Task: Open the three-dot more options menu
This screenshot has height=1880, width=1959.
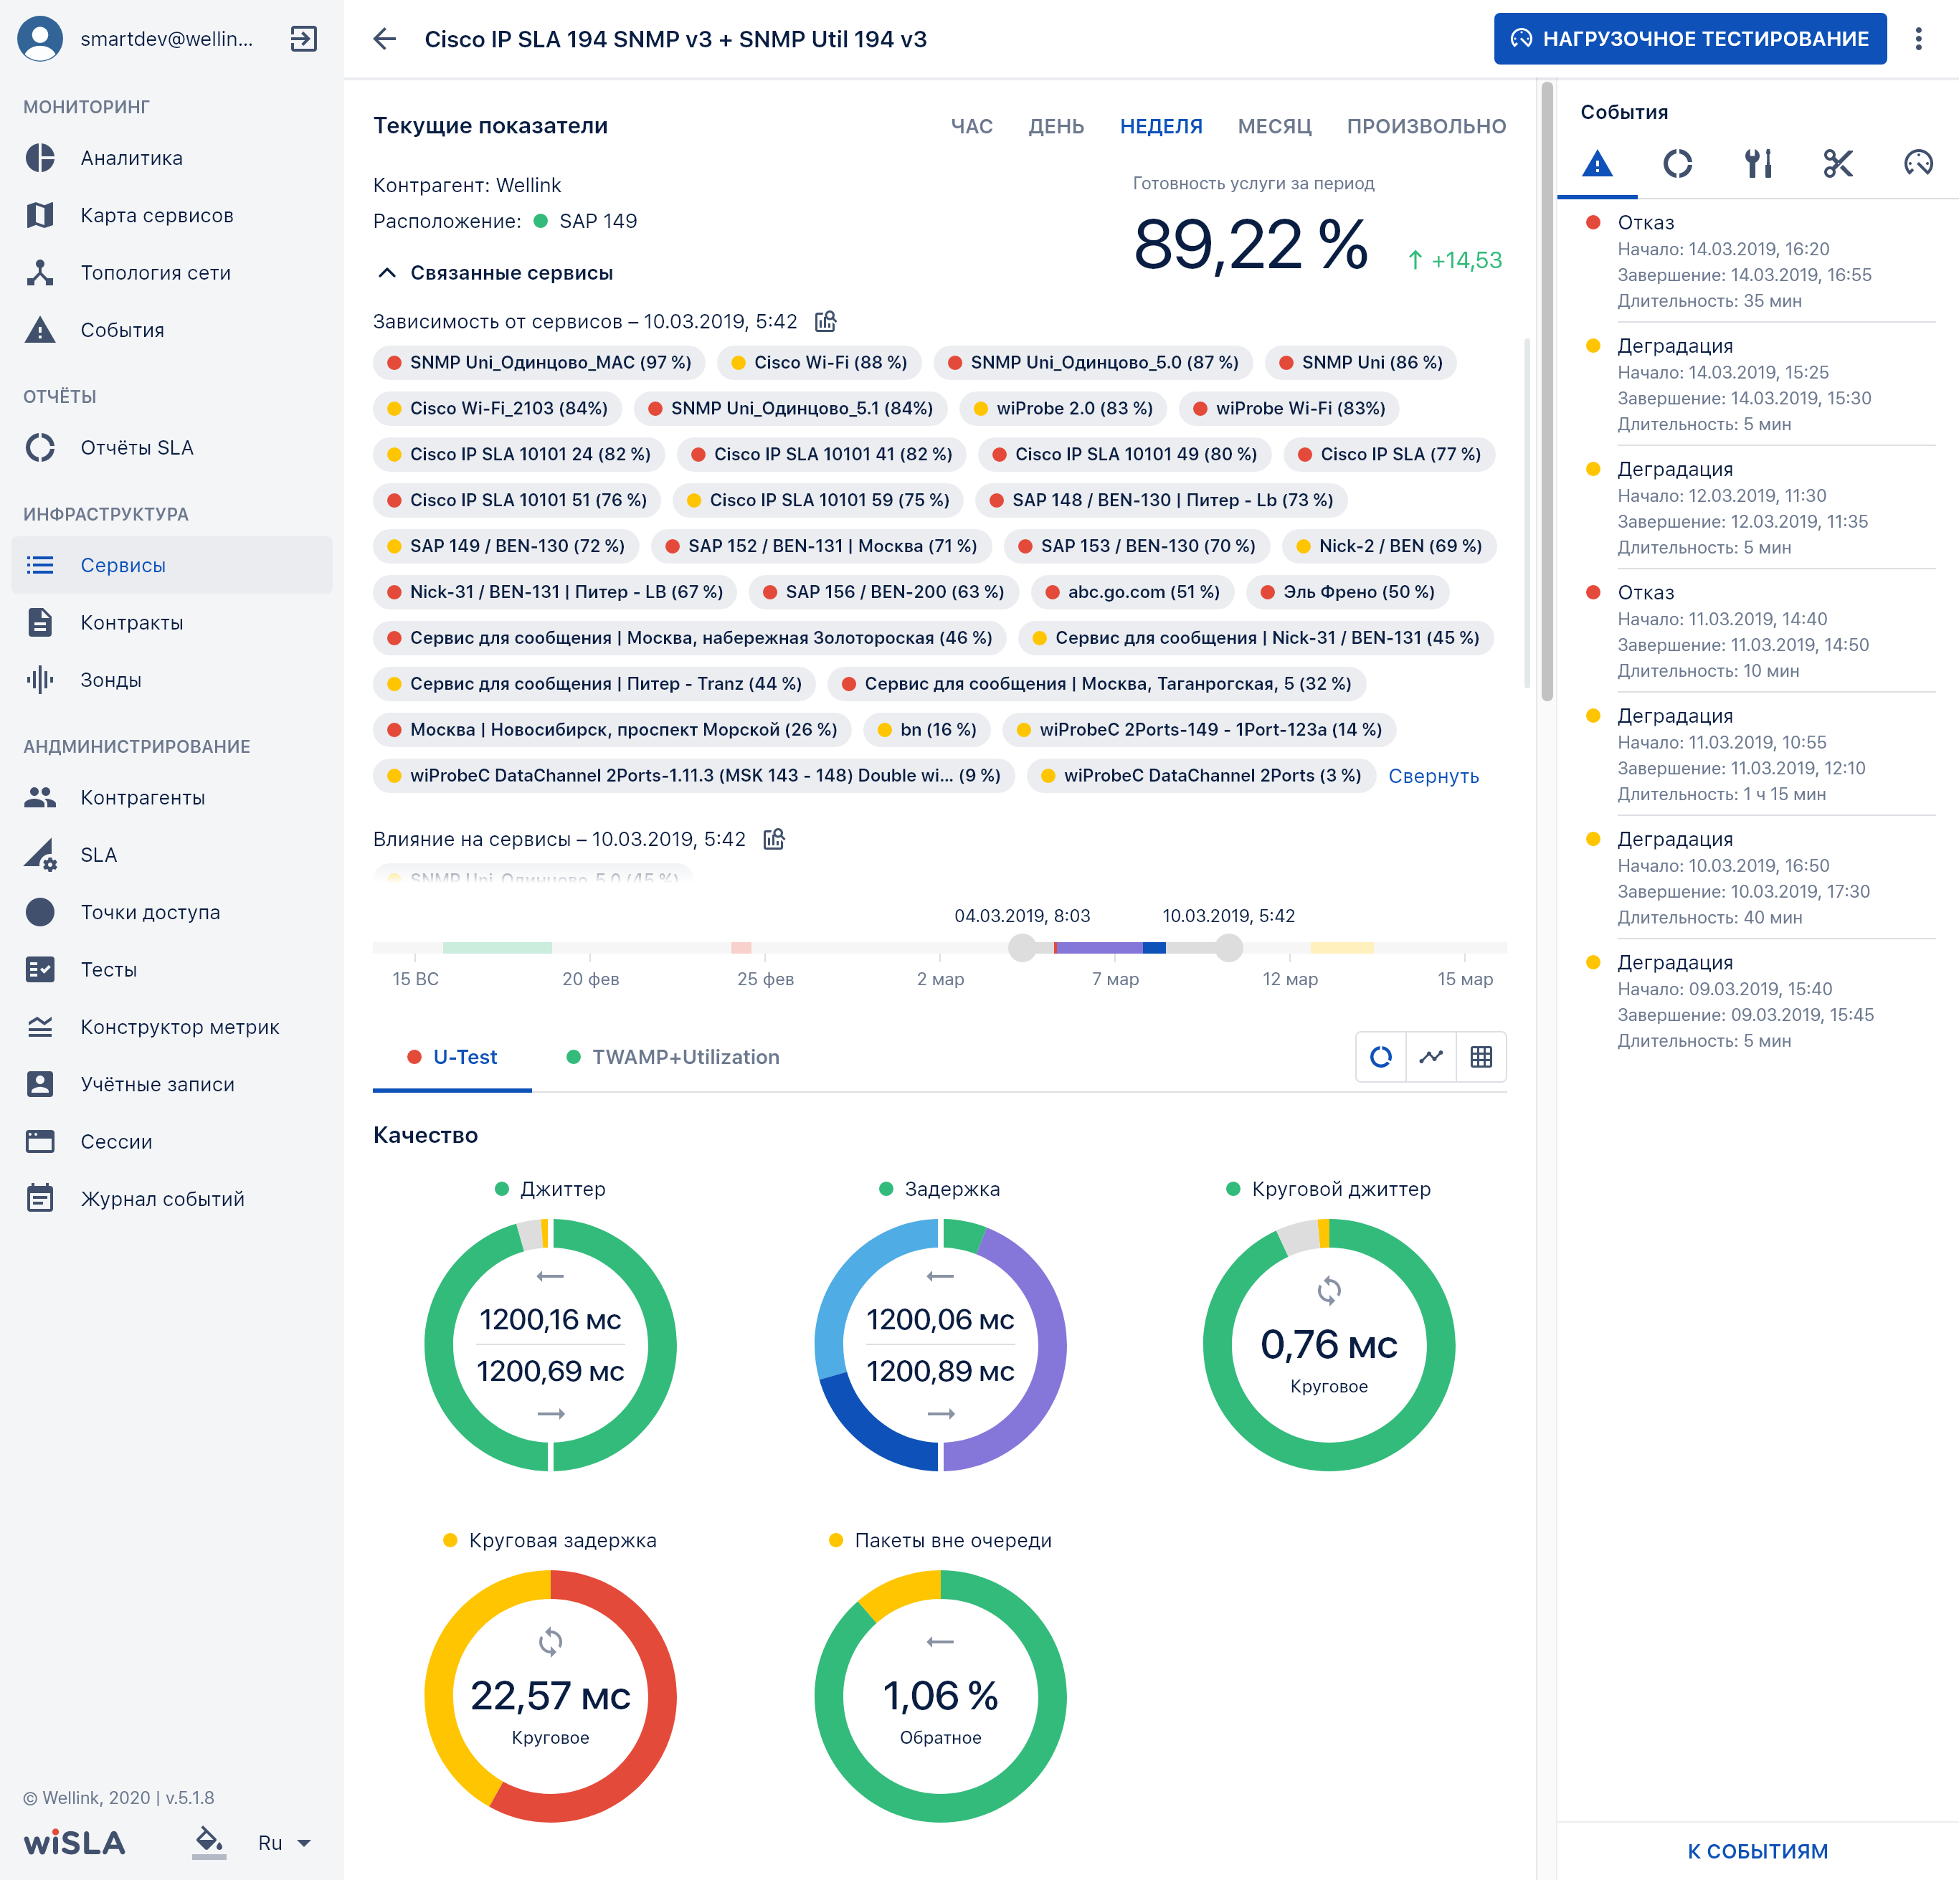Action: tap(1917, 39)
